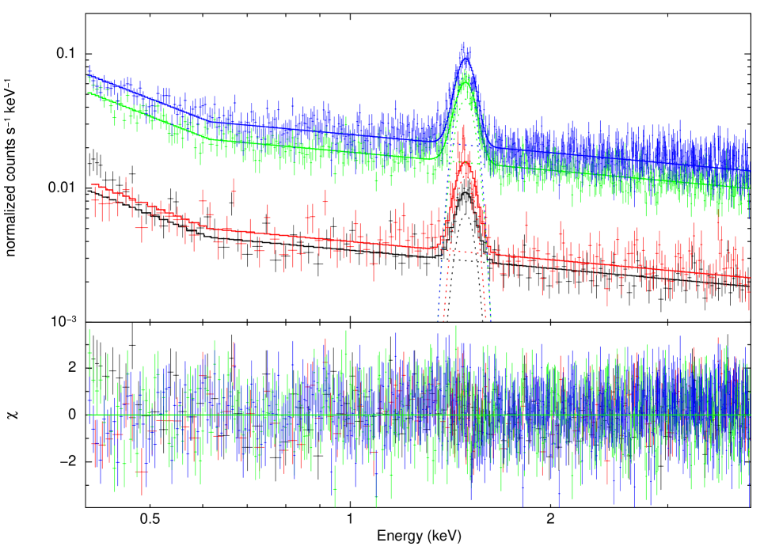This screenshot has height=550, width=764.
Task: Select the 0.01 tick label on upper y-axis
Action: click(x=63, y=187)
